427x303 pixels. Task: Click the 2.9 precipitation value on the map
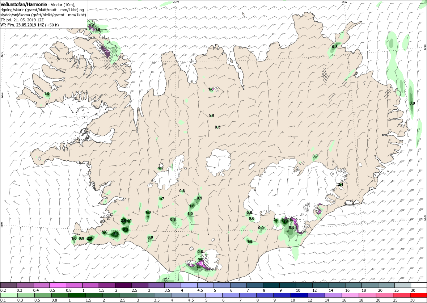pyautogui.click(x=116, y=234)
